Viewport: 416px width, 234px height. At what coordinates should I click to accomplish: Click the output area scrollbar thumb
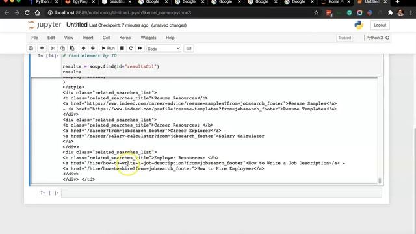coord(380,181)
